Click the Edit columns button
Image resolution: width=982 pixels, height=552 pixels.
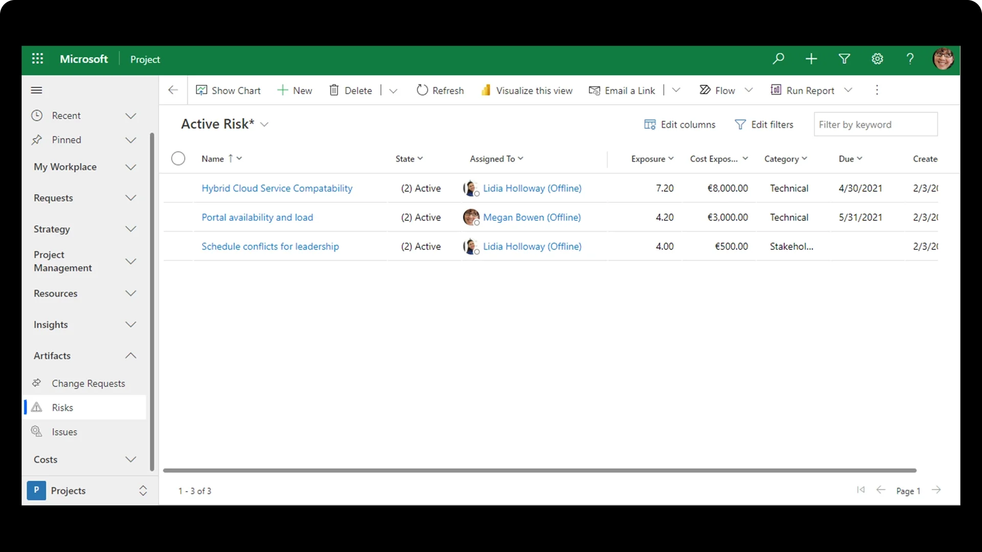pos(679,124)
